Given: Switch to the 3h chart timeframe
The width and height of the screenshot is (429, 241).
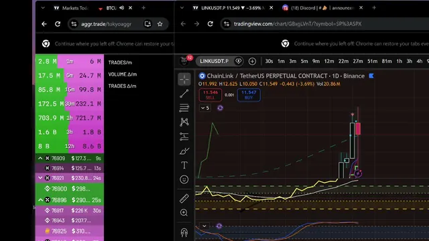Looking at the screenshot, I should 409,61.
